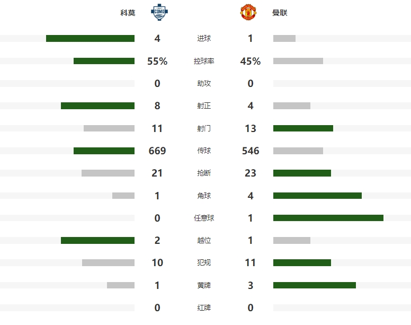Click Como's green 越位 bar
The width and height of the screenshot is (411, 325).
(x=97, y=240)
